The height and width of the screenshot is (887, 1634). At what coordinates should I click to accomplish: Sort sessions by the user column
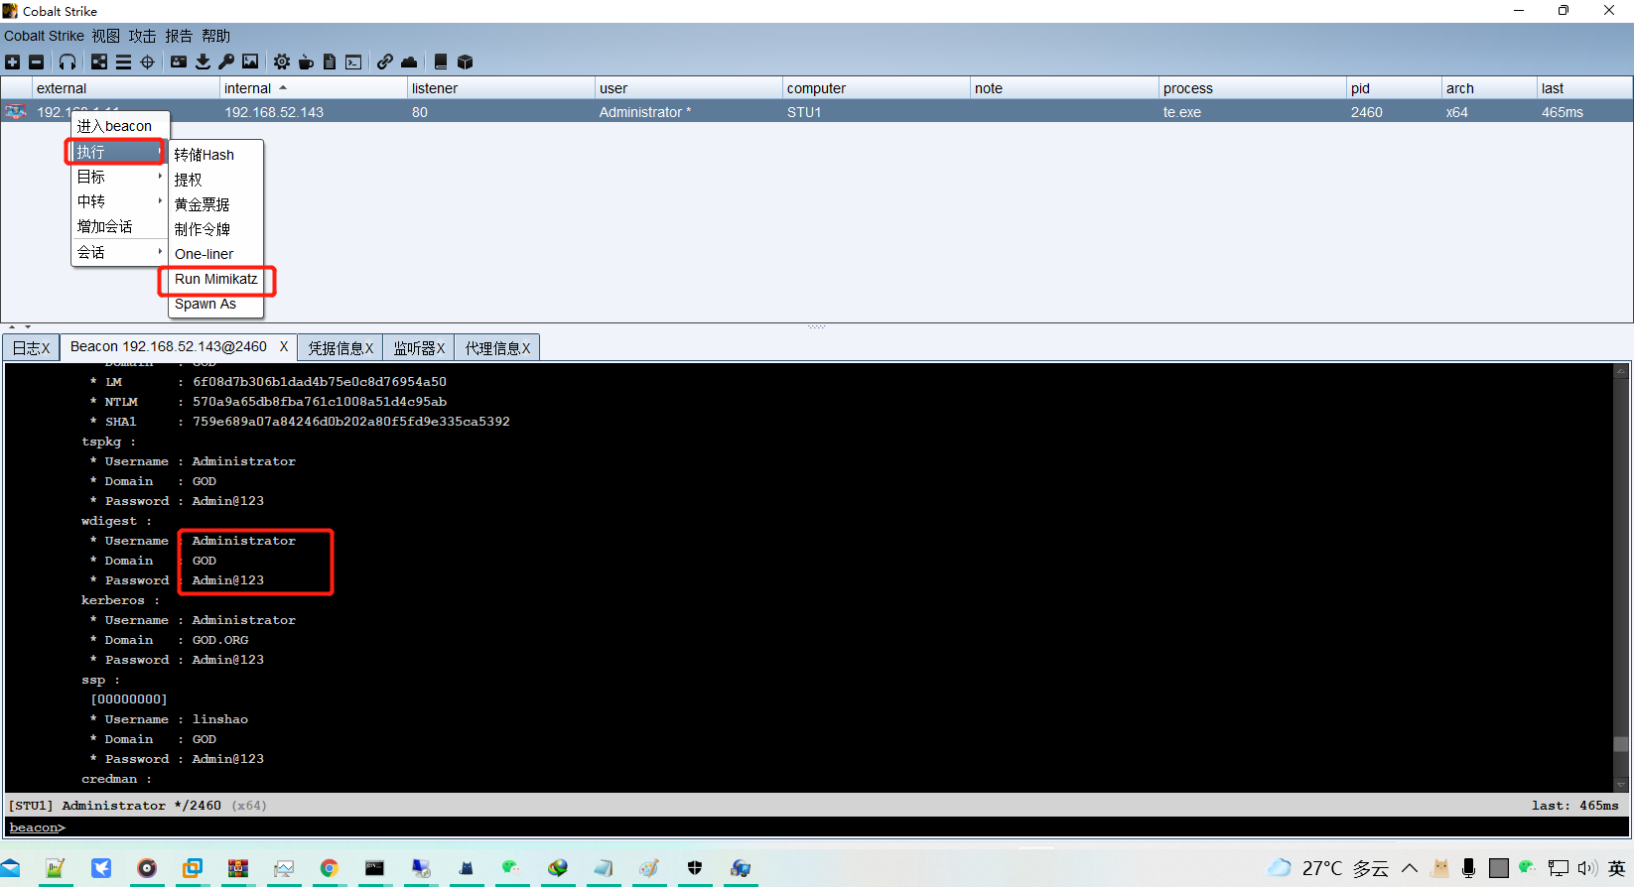(x=688, y=88)
